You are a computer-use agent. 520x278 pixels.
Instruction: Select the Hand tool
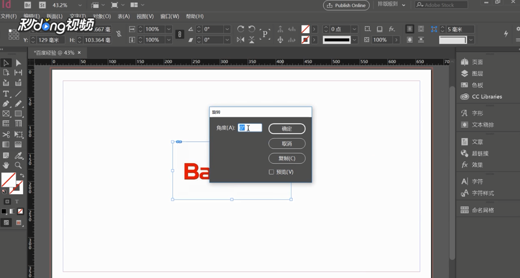pyautogui.click(x=6, y=165)
